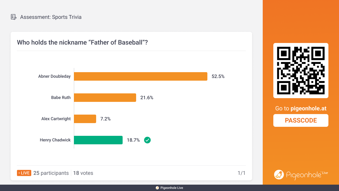Click the 52.5% percentage label
The width and height of the screenshot is (339, 191).
point(218,76)
